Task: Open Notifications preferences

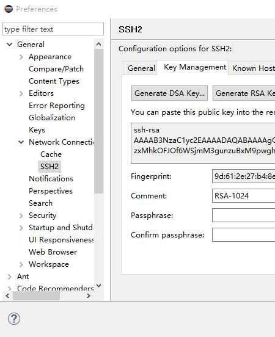Action: tap(51, 179)
